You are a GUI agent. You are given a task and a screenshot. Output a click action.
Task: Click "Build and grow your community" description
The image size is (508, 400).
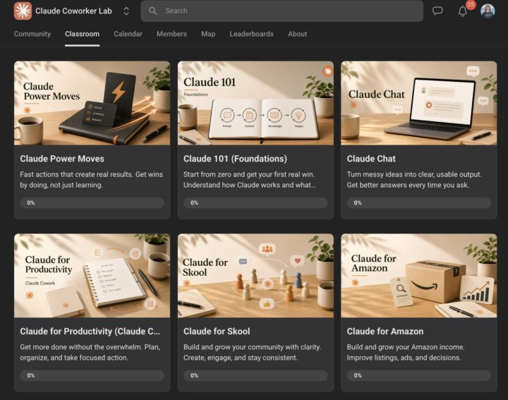[x=253, y=353]
